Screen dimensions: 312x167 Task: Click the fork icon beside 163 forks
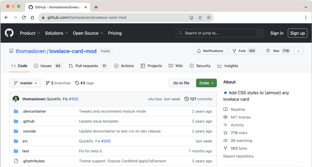[x=226, y=148]
